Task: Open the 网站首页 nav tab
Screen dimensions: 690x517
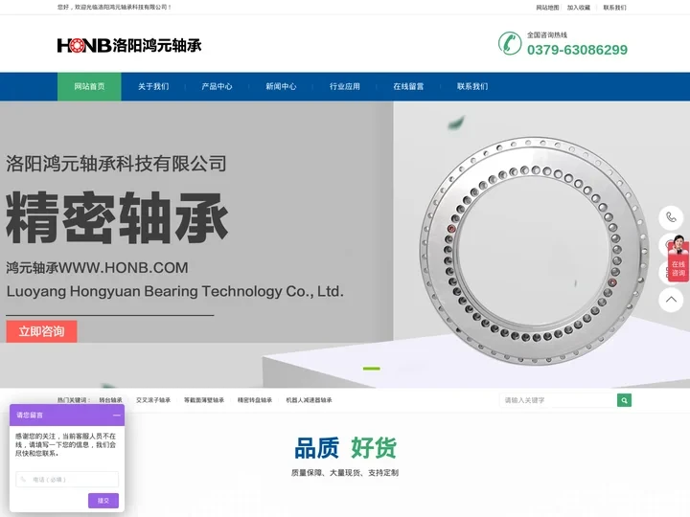Action: tap(89, 86)
